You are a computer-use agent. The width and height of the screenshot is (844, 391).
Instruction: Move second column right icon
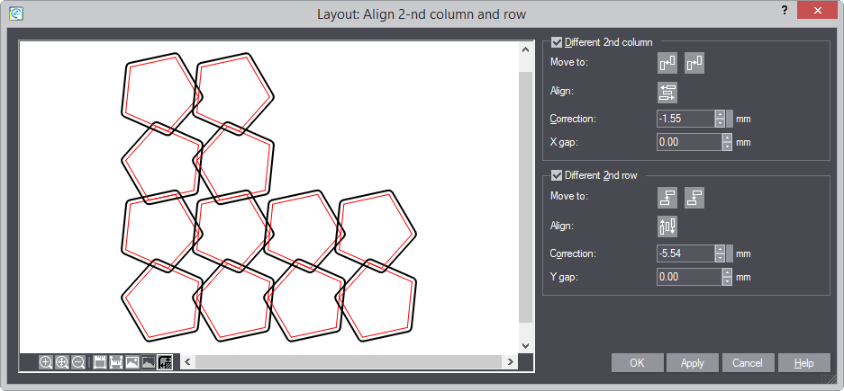point(694,64)
